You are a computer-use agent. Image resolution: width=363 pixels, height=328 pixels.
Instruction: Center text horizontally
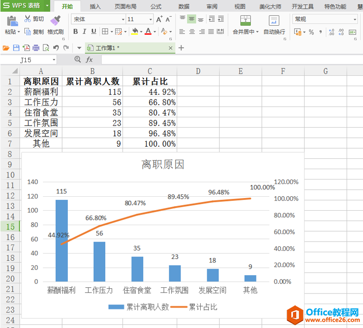click(192, 31)
